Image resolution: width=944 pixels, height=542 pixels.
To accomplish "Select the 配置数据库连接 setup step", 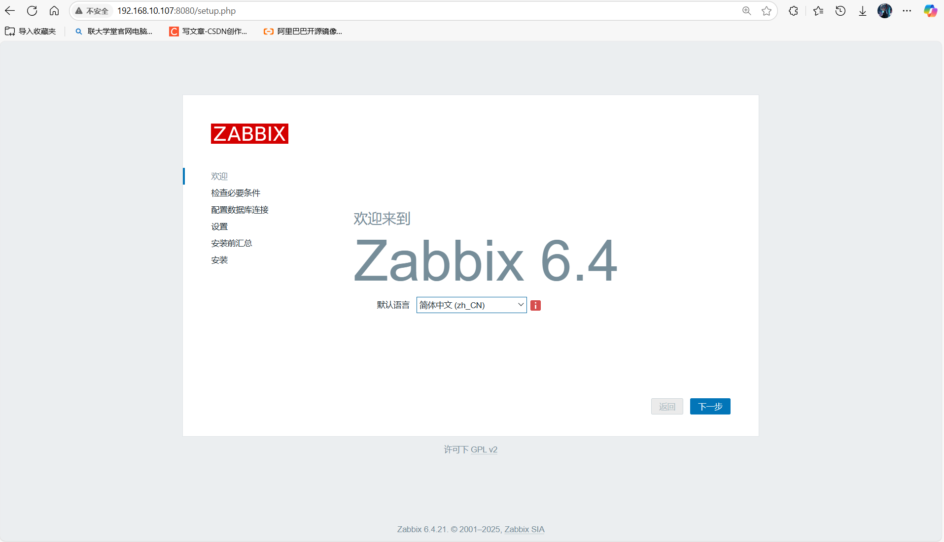I will coord(240,210).
